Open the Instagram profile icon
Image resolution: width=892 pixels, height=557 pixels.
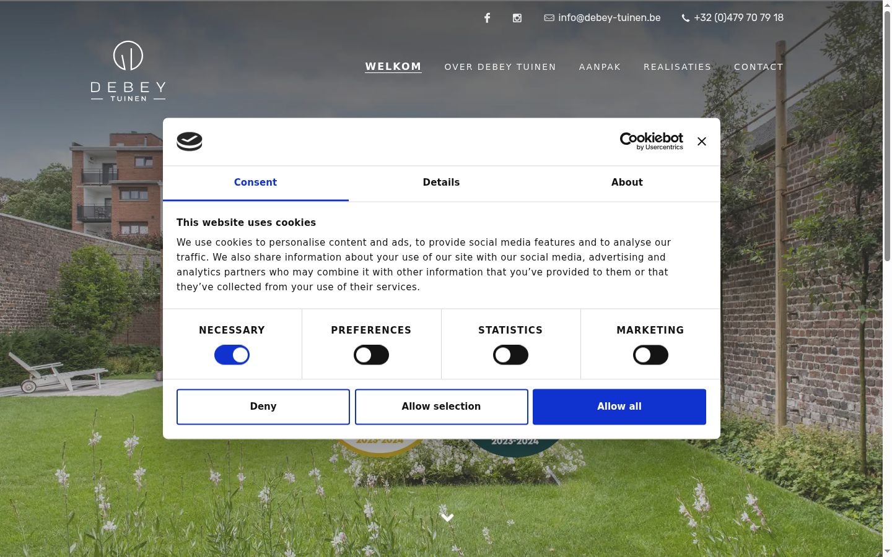517,18
